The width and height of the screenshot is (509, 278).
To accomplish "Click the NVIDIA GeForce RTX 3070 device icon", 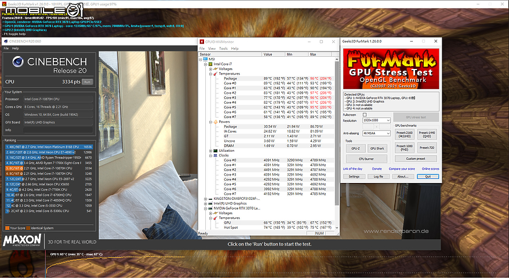I will [x=210, y=209].
